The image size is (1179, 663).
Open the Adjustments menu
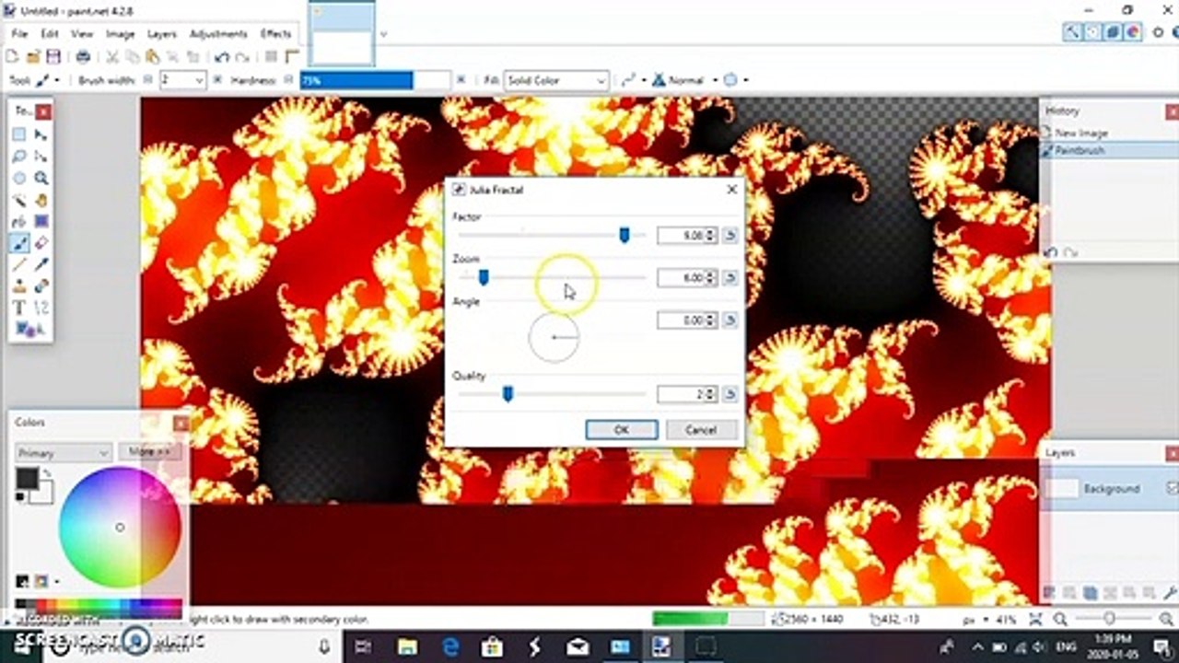click(218, 33)
